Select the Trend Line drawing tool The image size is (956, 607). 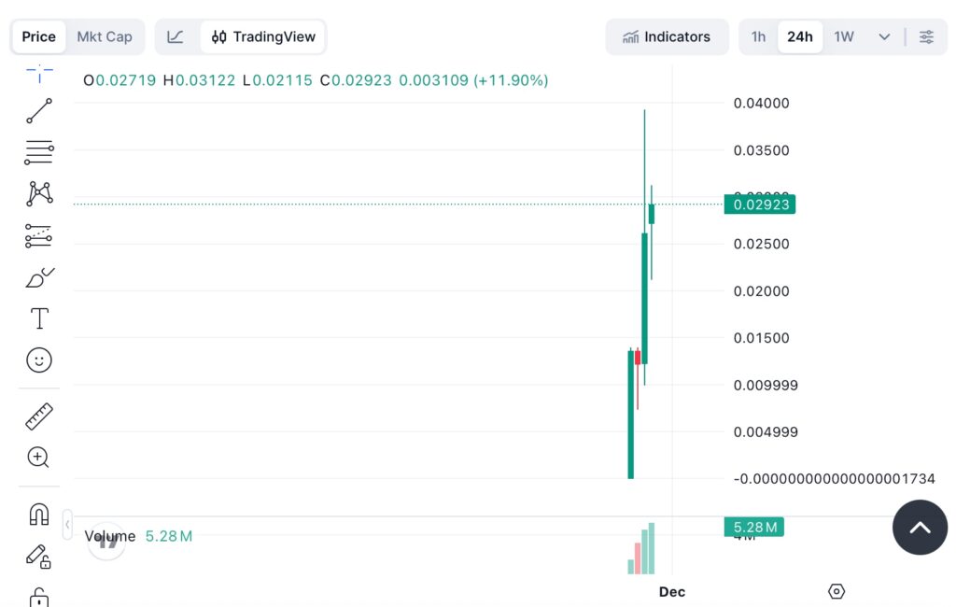pyautogui.click(x=38, y=110)
